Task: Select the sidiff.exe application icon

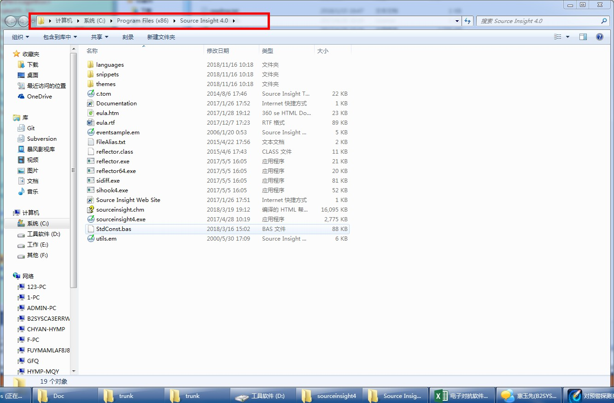Action: [x=91, y=181]
